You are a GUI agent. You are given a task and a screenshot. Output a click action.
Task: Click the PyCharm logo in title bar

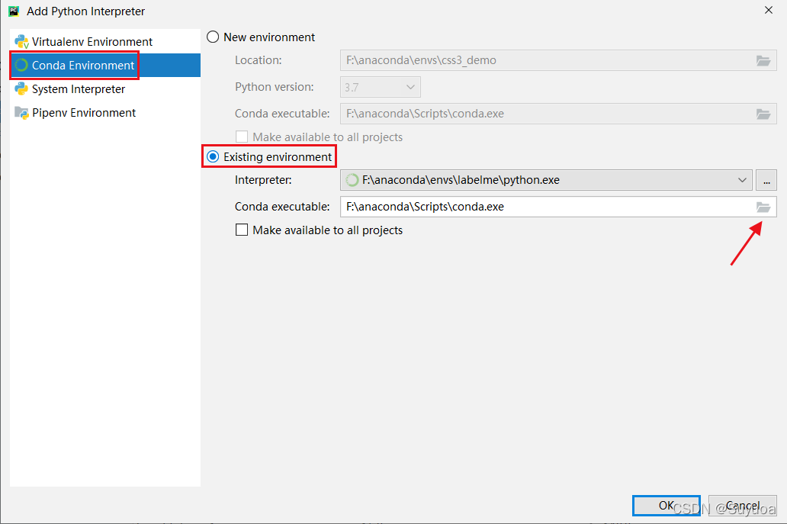[14, 11]
